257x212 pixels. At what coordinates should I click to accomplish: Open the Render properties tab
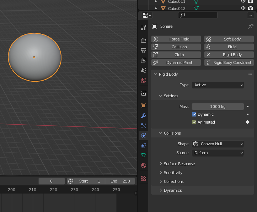[x=144, y=40]
